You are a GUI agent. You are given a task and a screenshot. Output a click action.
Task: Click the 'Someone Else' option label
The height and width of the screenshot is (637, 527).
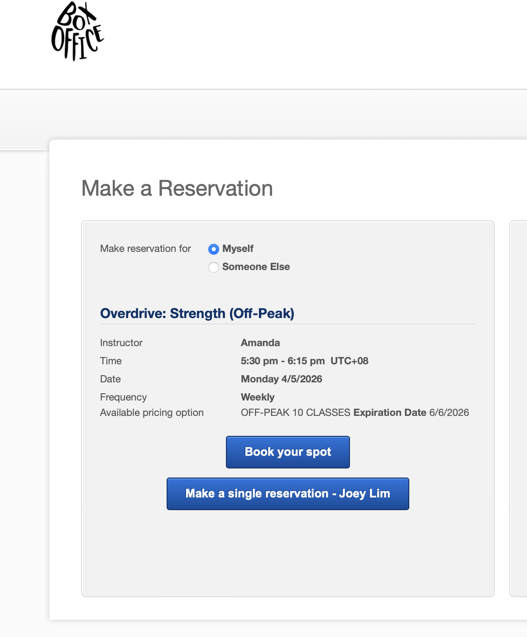tap(256, 267)
